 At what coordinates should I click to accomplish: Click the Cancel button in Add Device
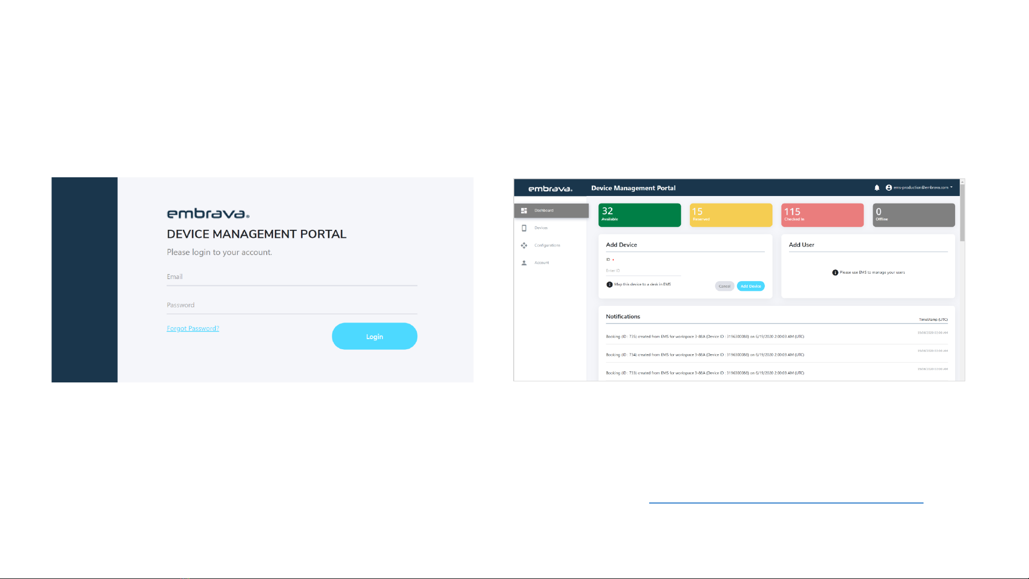pos(725,286)
